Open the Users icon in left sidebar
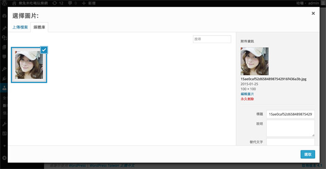 [4, 88]
